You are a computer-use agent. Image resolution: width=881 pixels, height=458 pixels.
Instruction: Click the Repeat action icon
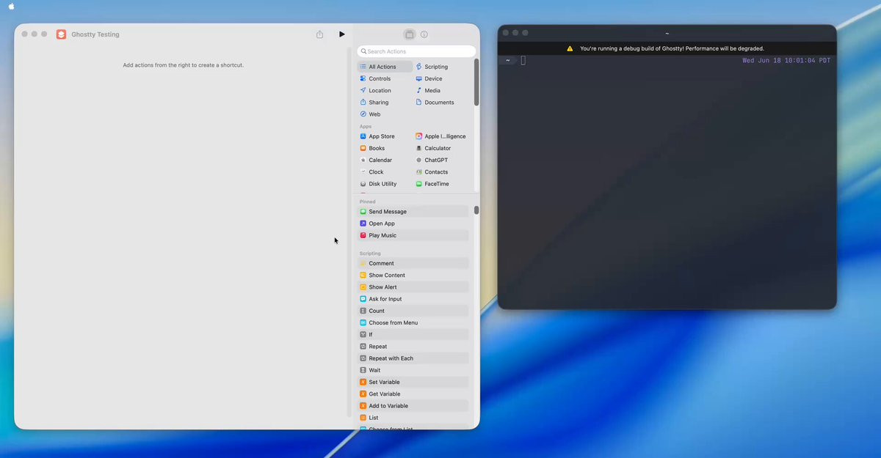point(363,347)
